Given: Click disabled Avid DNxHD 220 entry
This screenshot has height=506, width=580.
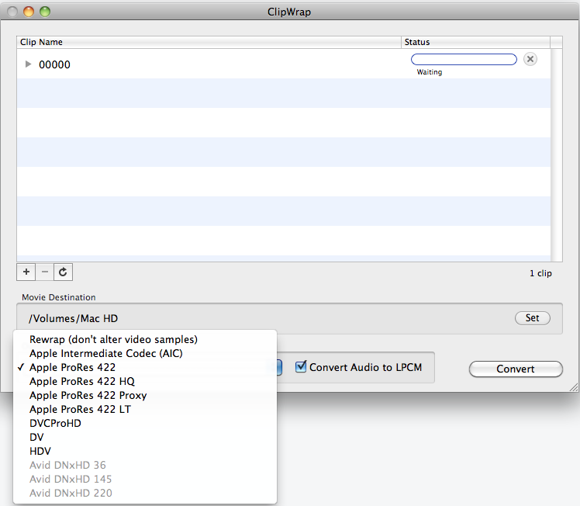Looking at the screenshot, I should [145, 493].
